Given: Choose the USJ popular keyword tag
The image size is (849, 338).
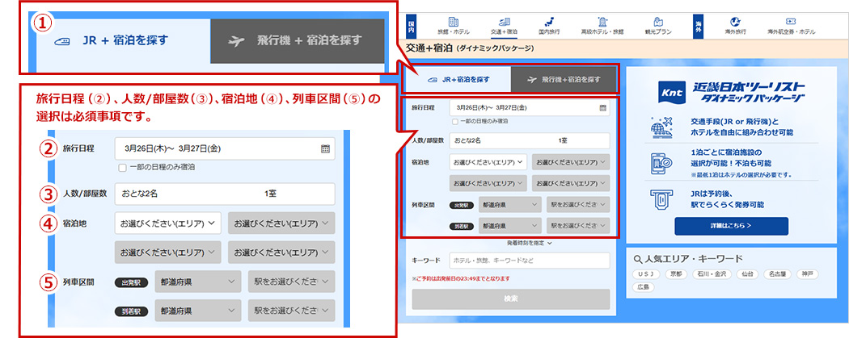Looking at the screenshot, I should pos(646,273).
